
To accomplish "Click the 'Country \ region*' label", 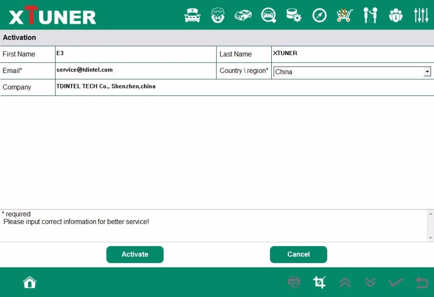I will point(244,71).
